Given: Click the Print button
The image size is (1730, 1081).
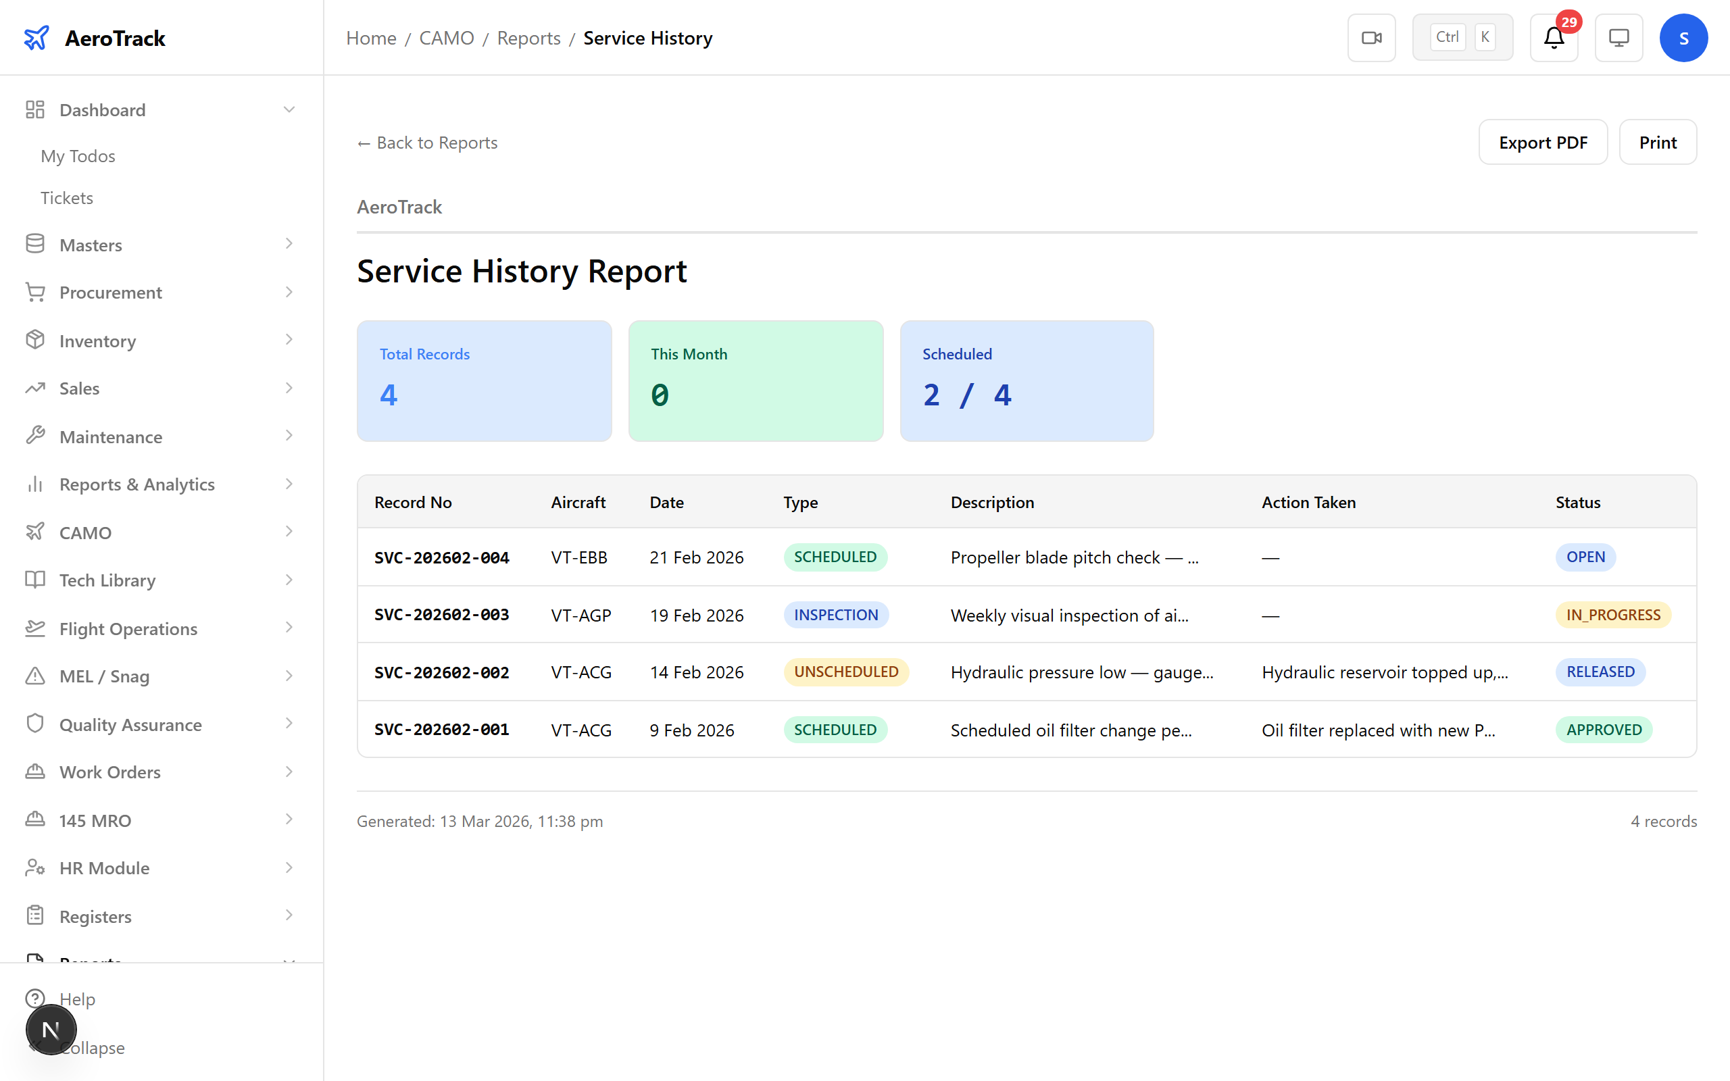Looking at the screenshot, I should coord(1658,142).
